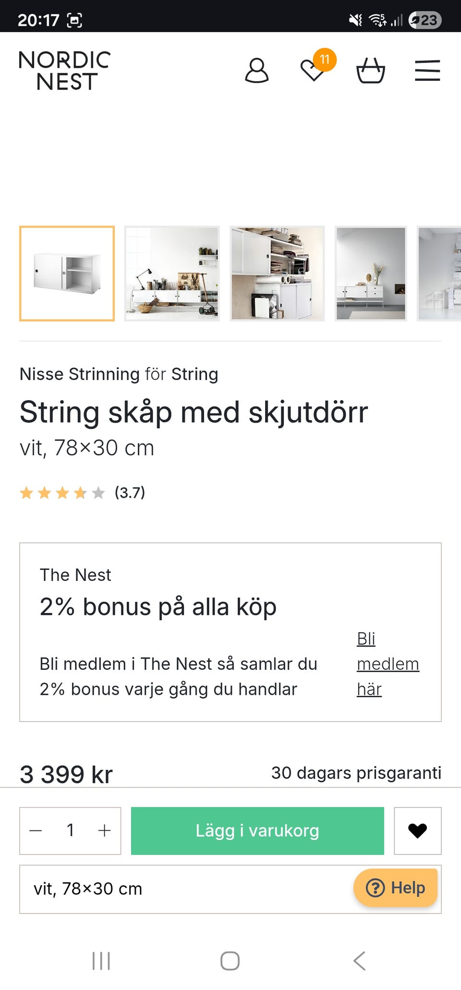Go to Nordic Nest home logo

click(x=65, y=71)
